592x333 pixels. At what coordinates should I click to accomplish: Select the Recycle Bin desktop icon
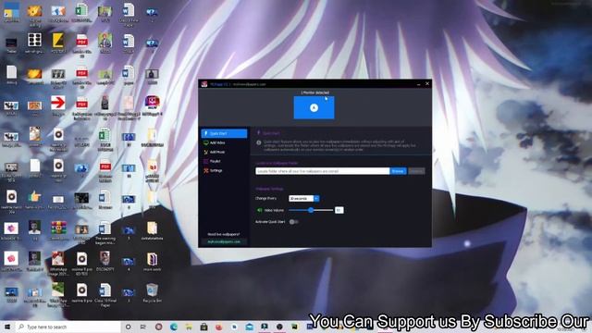coord(152,293)
